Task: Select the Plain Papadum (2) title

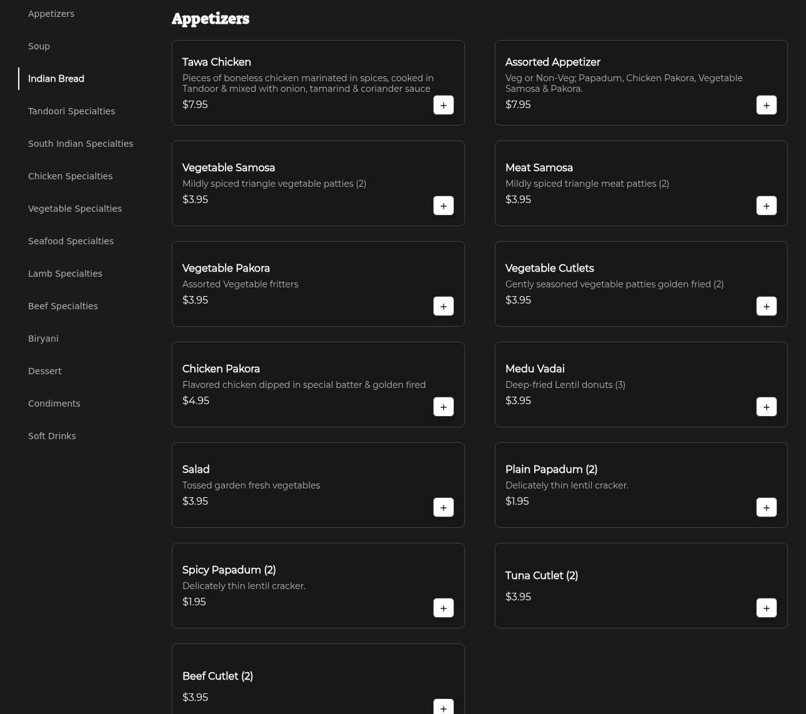Action: pyautogui.click(x=551, y=470)
